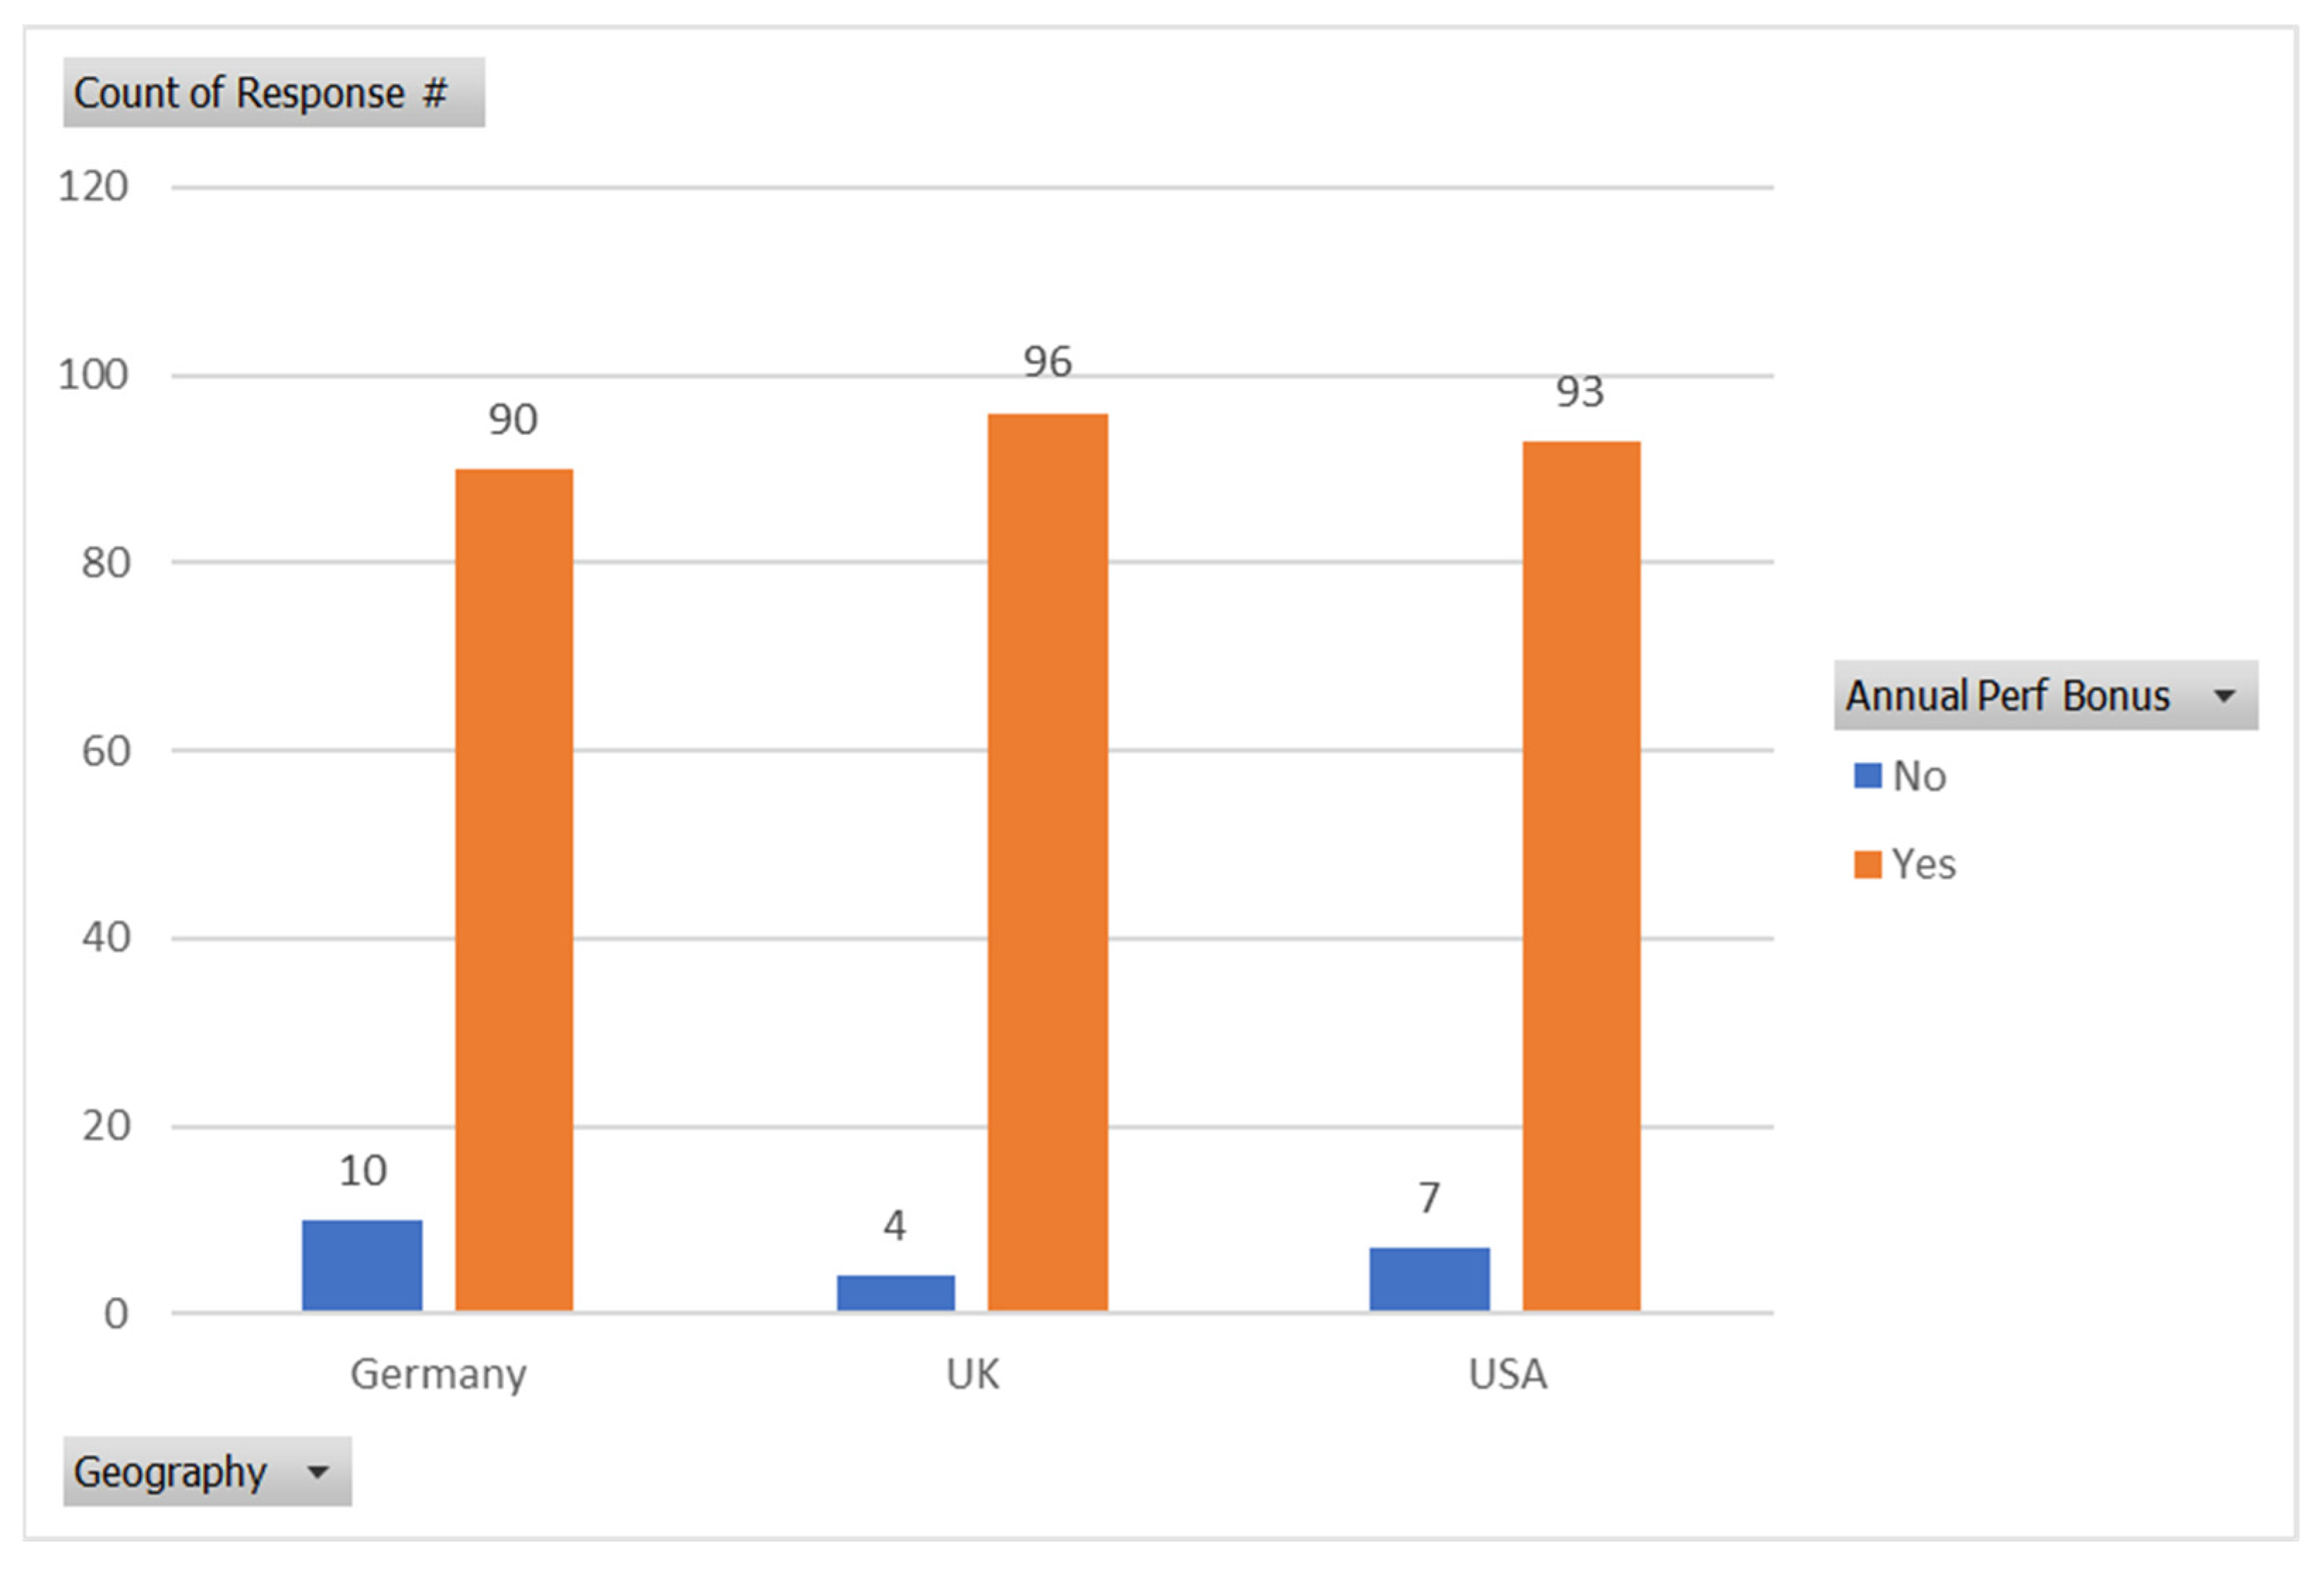2324x1570 pixels.
Task: Click the Germany category axis label
Action: pyautogui.click(x=438, y=1375)
